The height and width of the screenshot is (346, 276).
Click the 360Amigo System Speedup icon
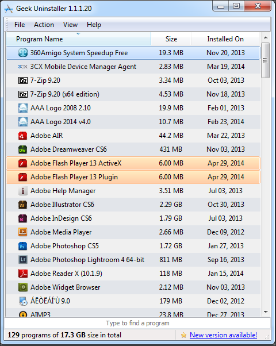[x=23, y=53]
